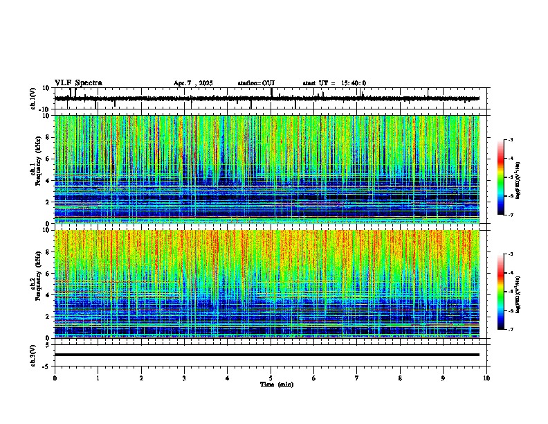Click time axis tick label "3"
The image size is (548, 424).
pos(184,378)
